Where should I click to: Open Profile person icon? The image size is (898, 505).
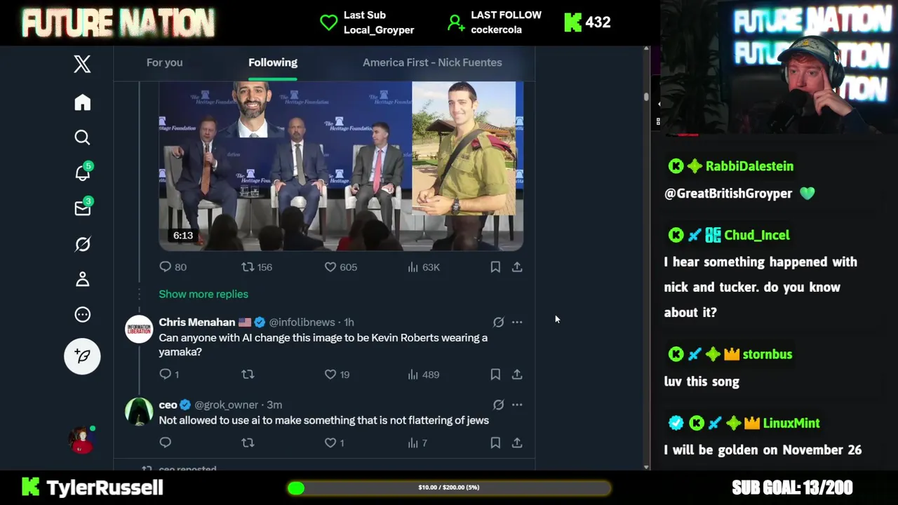coord(82,279)
